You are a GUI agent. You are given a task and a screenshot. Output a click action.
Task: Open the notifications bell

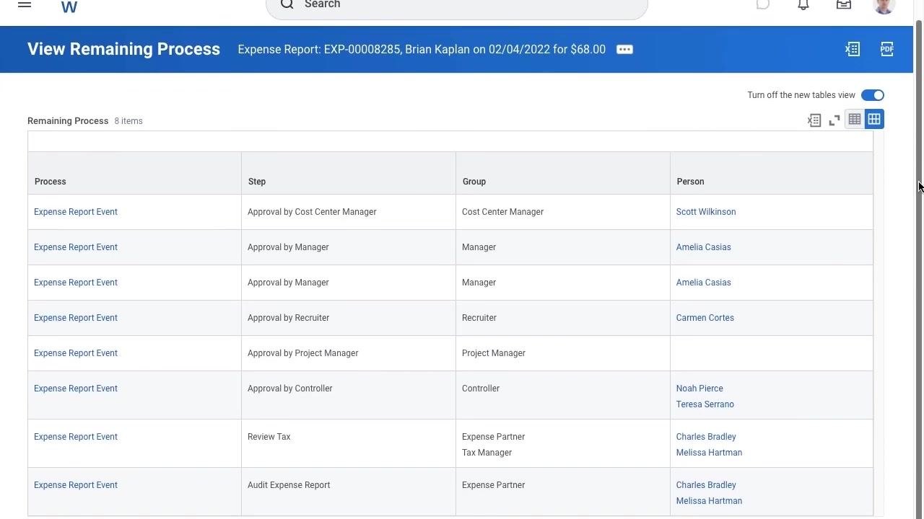[803, 4]
